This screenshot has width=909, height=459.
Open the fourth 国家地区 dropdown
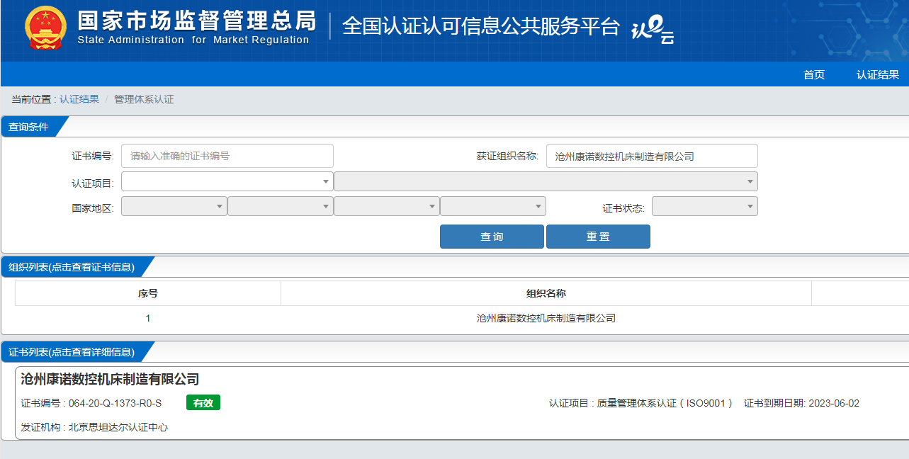pos(493,206)
